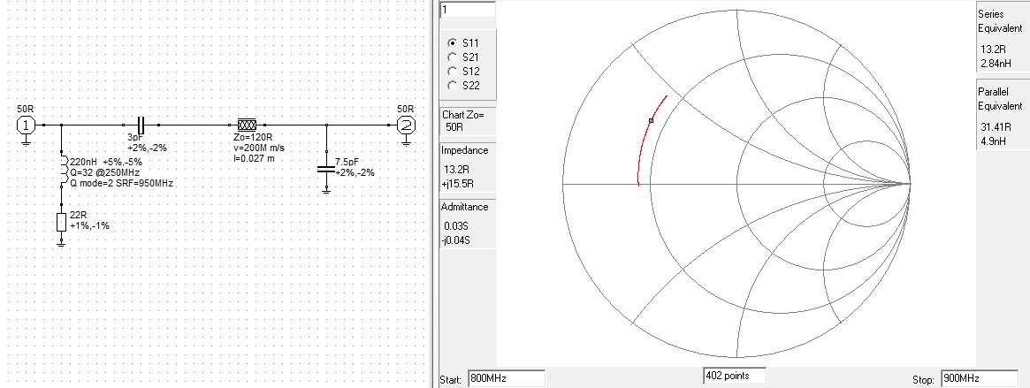Viewport: 1030px width, 388px height.
Task: Click the Q=32 @250MHz label
Action: click(x=106, y=172)
